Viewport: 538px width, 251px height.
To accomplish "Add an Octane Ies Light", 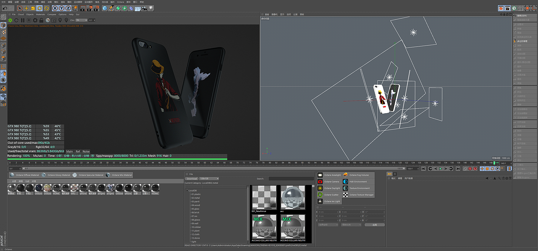I will pyautogui.click(x=329, y=201).
